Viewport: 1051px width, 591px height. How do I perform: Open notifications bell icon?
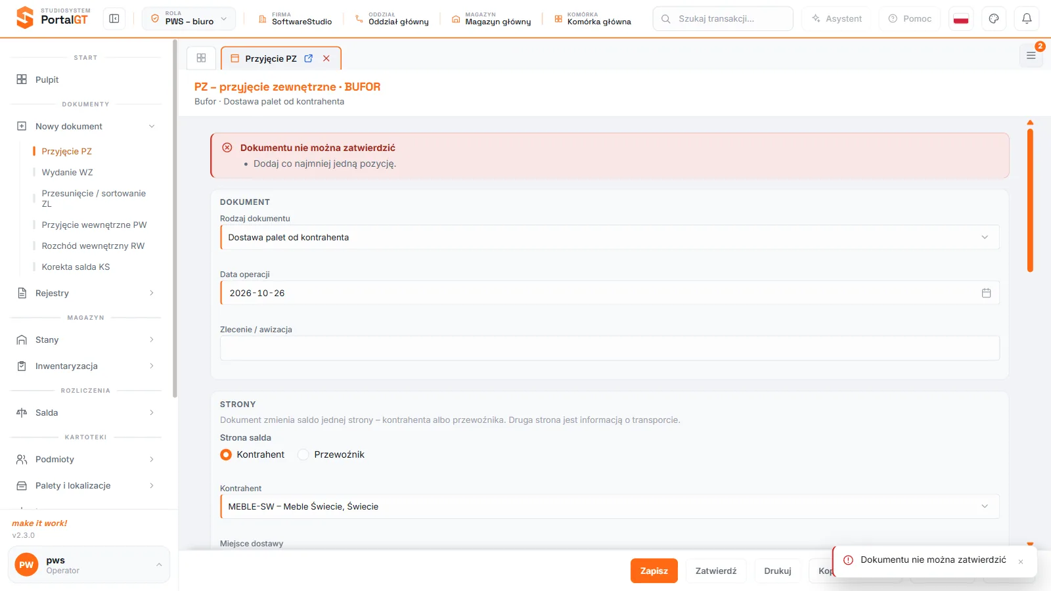coord(1027,18)
